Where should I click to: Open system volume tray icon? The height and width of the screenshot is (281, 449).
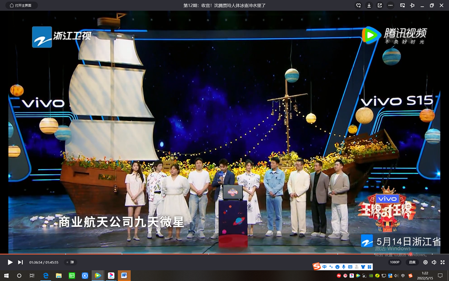[x=396, y=276]
